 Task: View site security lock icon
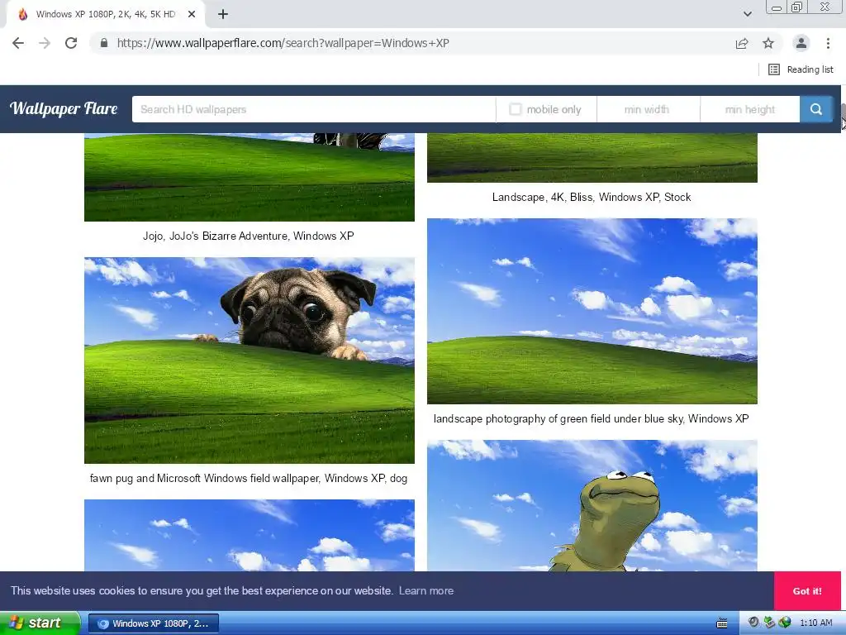coord(104,43)
